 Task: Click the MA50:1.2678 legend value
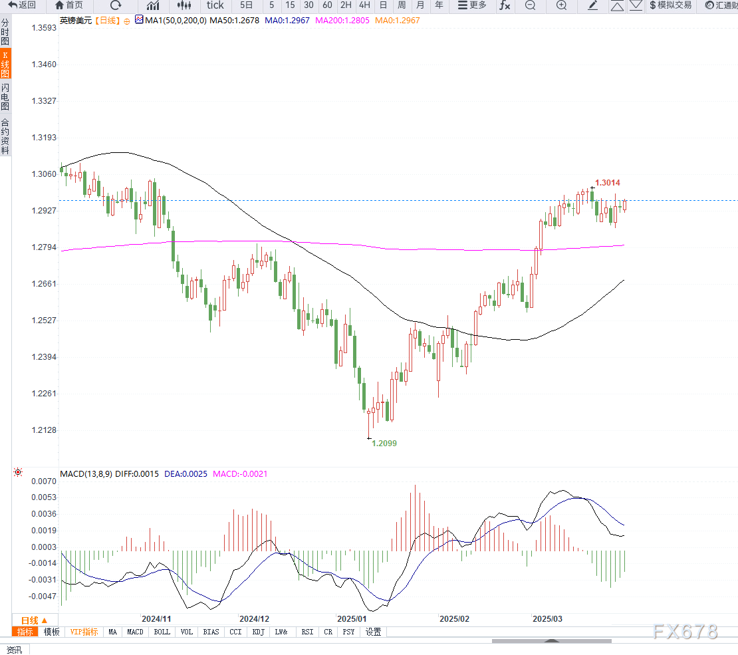(235, 20)
